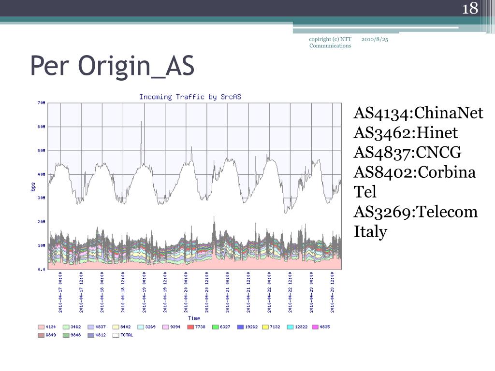
Task: Select the 'AS3269:Telecom Italy' text
Action: click(415, 221)
